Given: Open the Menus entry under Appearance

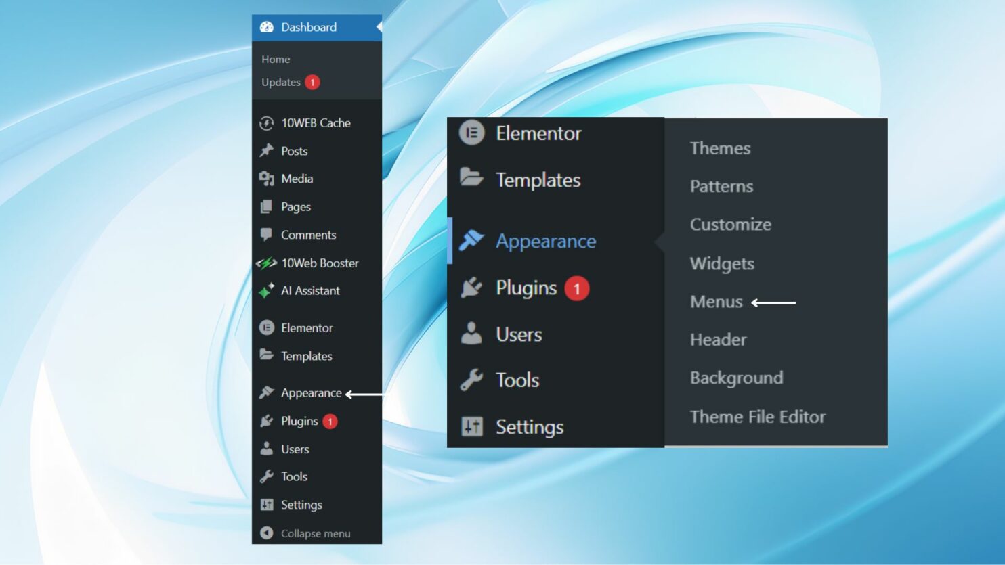Looking at the screenshot, I should coord(716,302).
